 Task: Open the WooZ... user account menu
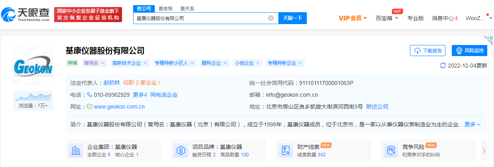pos(478,18)
